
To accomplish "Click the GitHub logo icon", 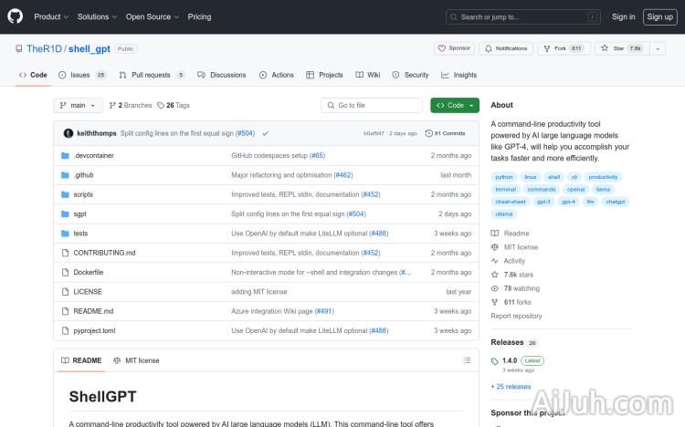I will coord(16,16).
